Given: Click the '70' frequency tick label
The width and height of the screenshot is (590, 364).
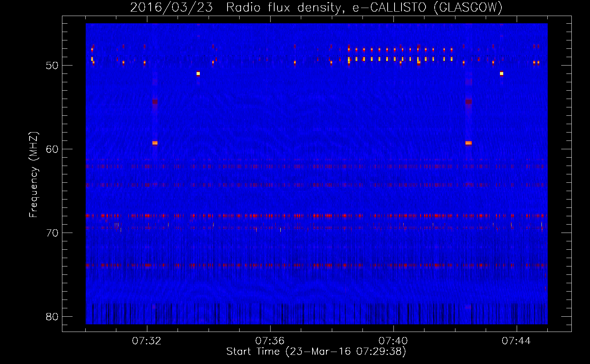Looking at the screenshot, I should click(x=52, y=233).
